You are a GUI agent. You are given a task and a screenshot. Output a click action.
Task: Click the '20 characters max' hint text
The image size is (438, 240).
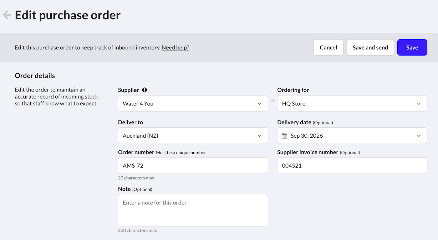[136, 178]
